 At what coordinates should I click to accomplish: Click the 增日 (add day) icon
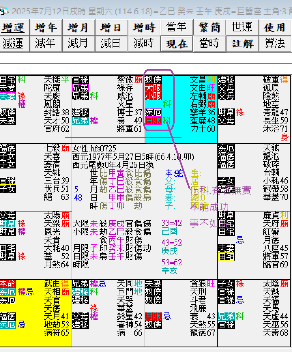[x=111, y=28]
